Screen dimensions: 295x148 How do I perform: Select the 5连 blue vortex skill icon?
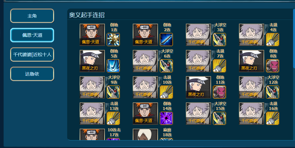pos(113,66)
